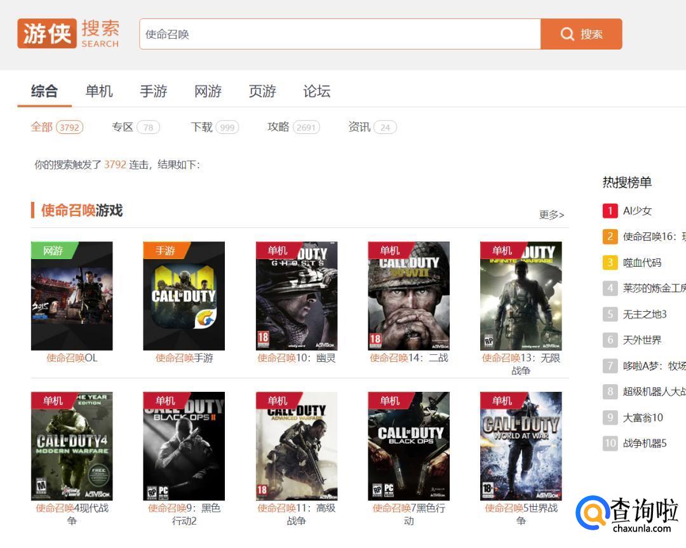
Task: Open Call of Duty Ghosts cover
Action: coord(296,296)
